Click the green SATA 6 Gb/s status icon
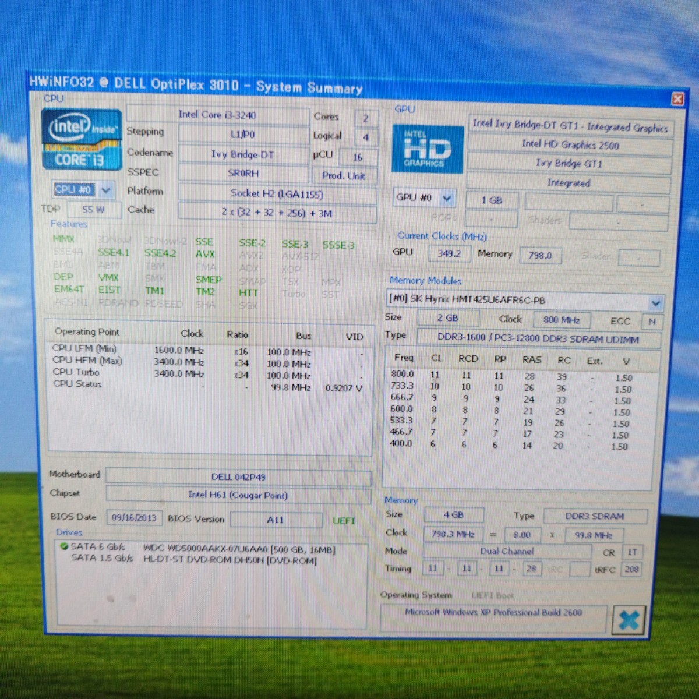This screenshot has width=699, height=699. [x=63, y=546]
